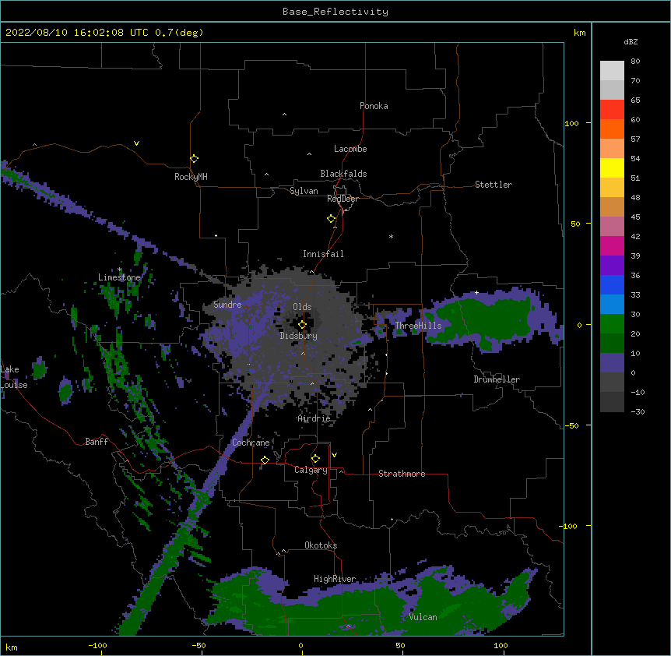Select the Innisfail label

323,254
